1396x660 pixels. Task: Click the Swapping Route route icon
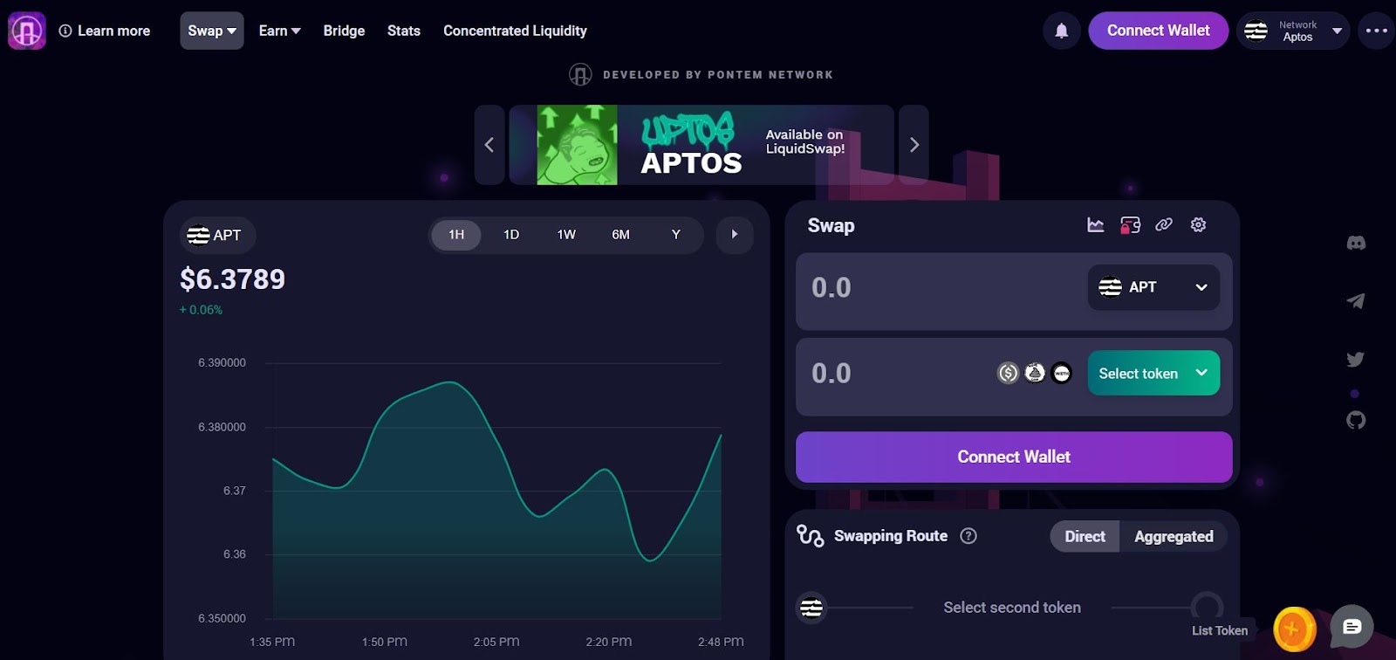point(811,536)
